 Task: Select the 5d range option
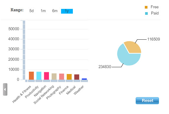coord(32,11)
